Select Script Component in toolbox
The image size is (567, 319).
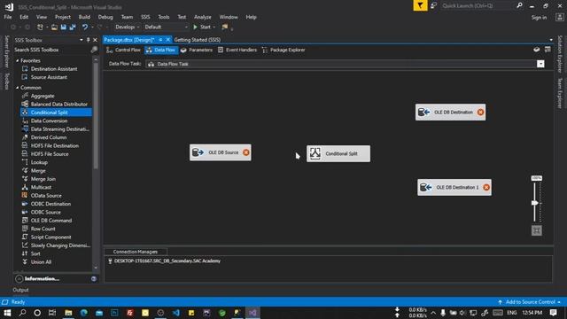[x=50, y=237]
